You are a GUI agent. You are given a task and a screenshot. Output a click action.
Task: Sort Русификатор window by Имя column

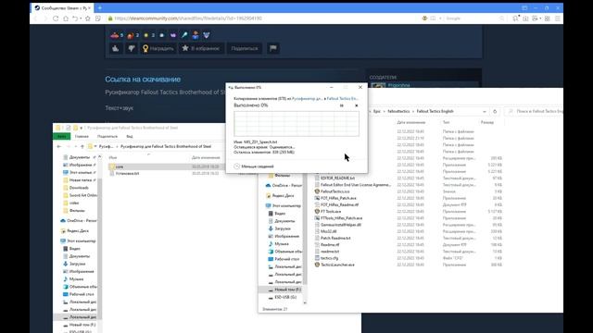point(113,157)
